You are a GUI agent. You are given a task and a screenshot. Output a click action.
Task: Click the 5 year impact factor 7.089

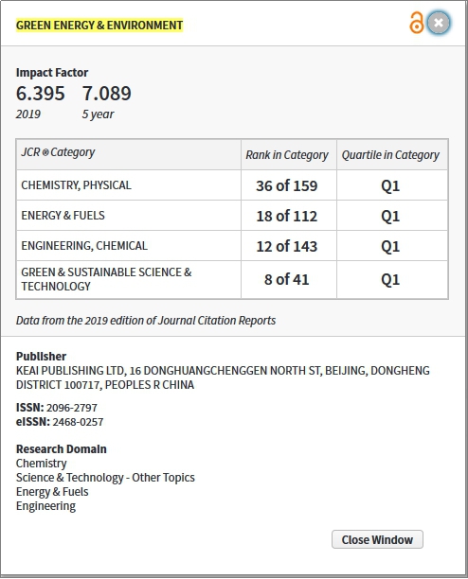pos(107,93)
